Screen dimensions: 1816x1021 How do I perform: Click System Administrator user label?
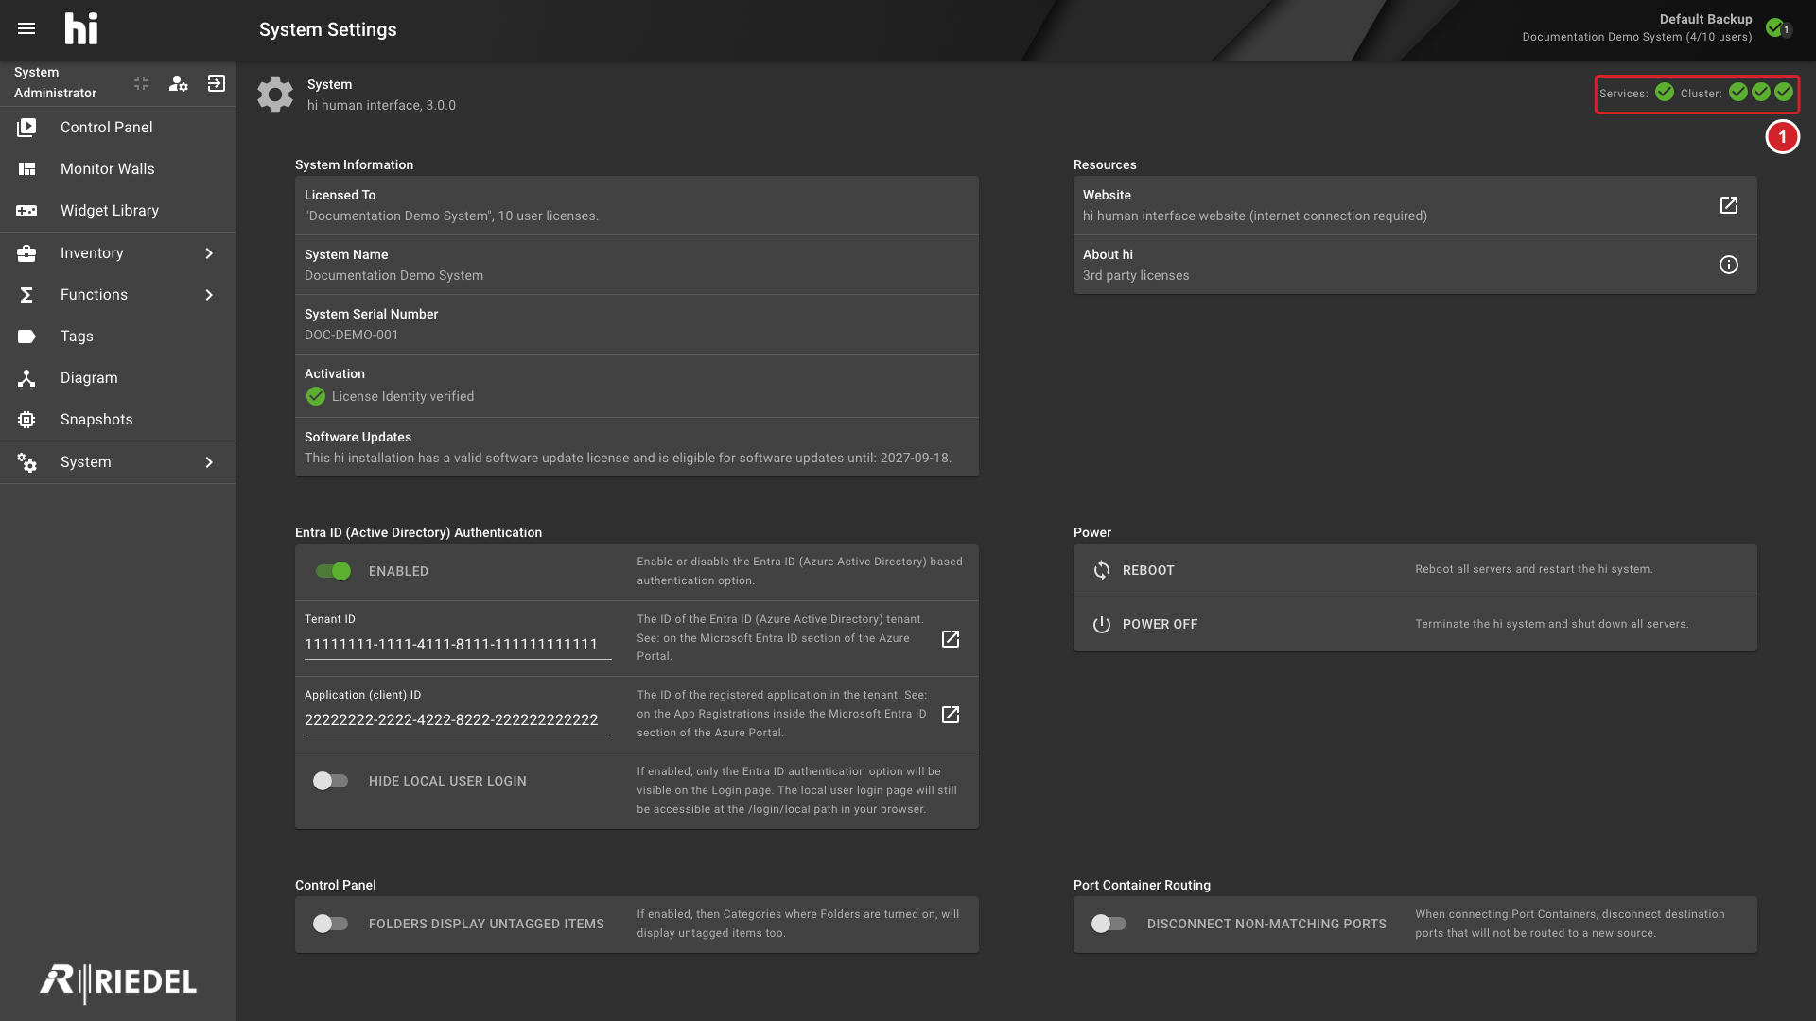55,82
